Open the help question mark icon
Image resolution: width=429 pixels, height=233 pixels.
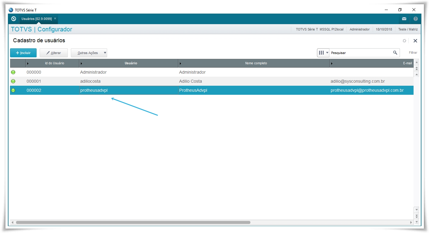click(415, 19)
